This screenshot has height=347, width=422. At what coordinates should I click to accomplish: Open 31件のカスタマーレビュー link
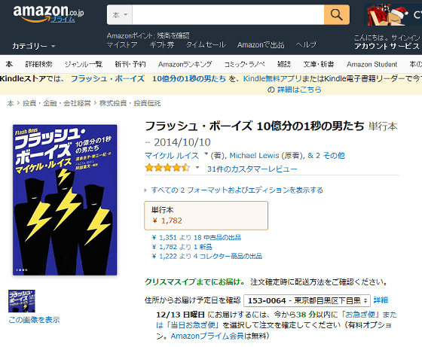[x=252, y=169]
